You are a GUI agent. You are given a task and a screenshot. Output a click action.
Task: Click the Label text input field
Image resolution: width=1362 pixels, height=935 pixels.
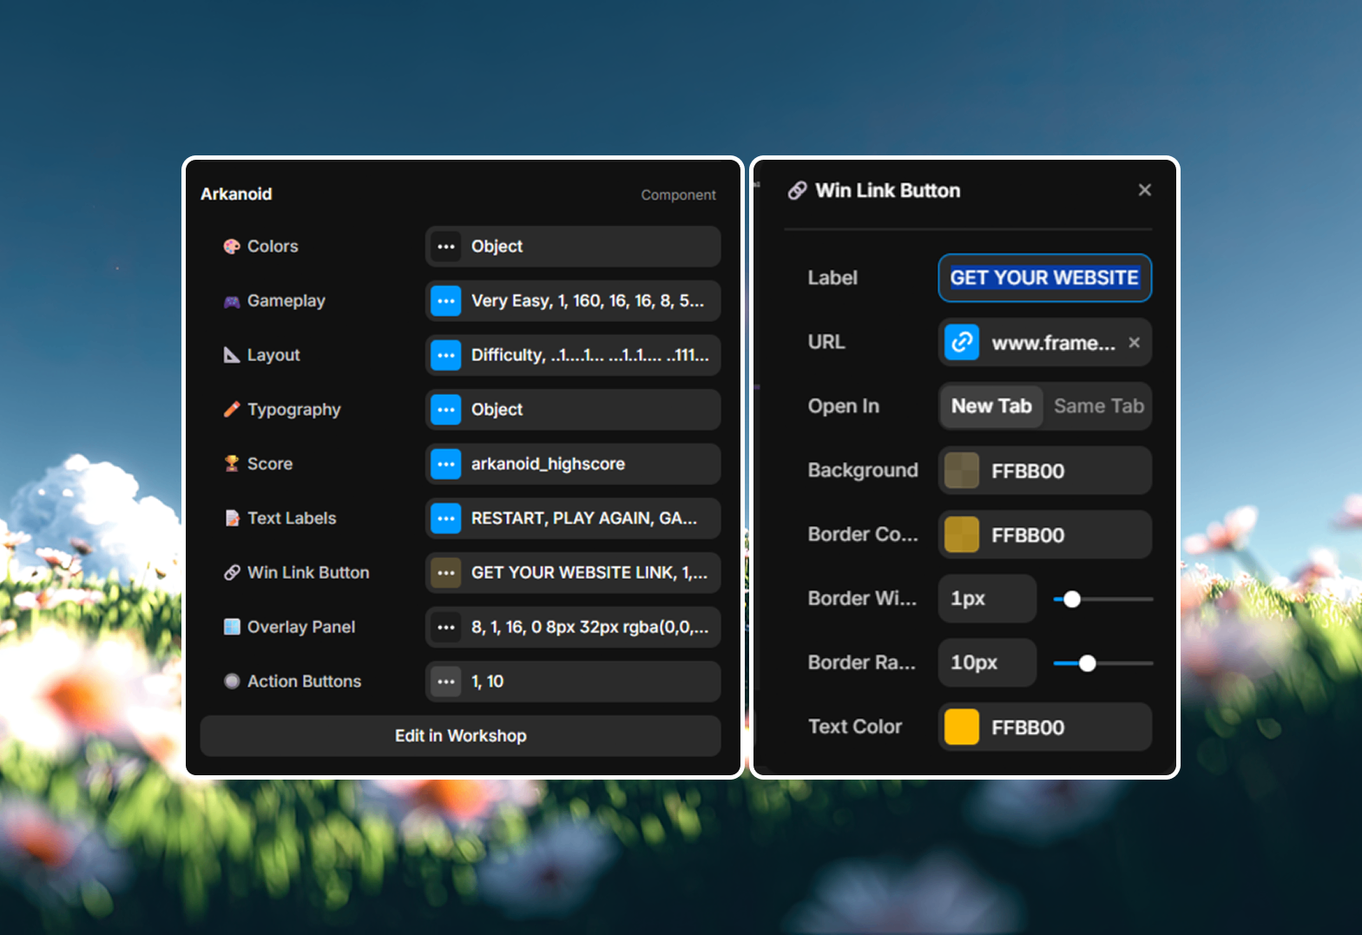coord(1044,278)
